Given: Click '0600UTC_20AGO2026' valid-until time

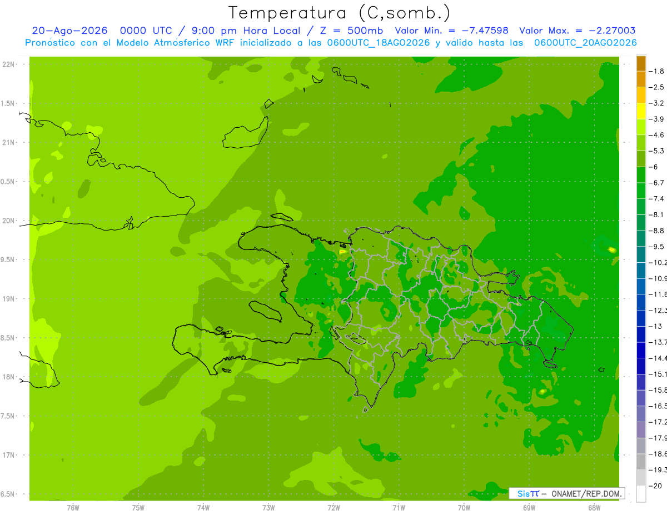Looking at the screenshot, I should click(585, 43).
